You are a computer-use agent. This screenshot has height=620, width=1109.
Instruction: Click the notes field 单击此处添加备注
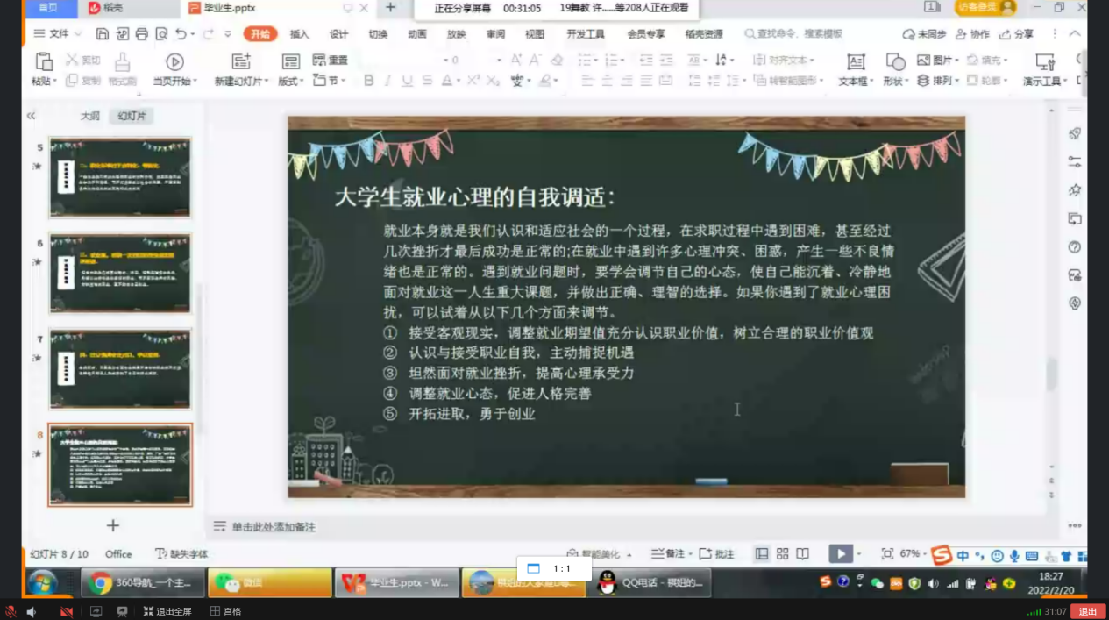click(x=273, y=527)
